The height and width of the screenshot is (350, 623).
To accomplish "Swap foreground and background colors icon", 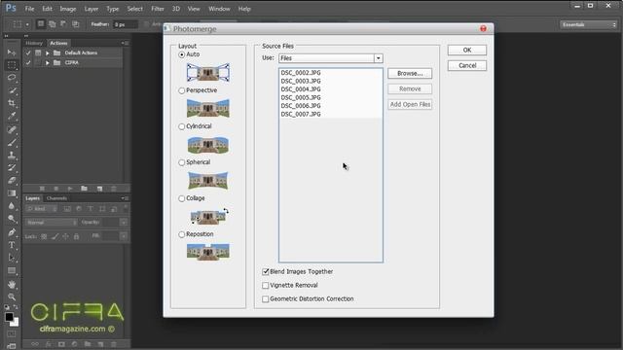I will click(16, 307).
